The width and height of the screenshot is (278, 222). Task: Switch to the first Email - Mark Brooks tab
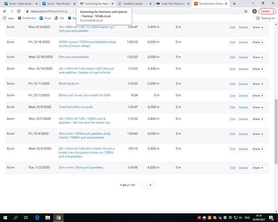(20, 4)
